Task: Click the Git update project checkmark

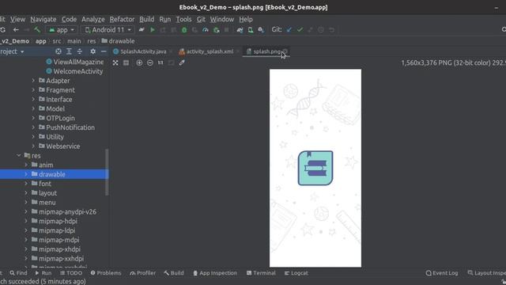Action: (x=289, y=30)
